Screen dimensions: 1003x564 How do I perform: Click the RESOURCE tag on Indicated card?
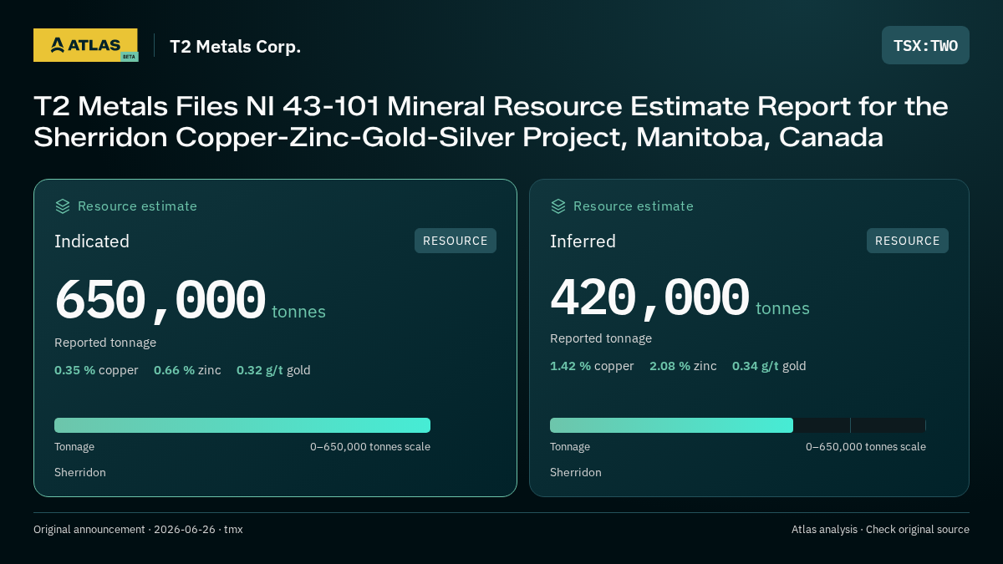456,241
